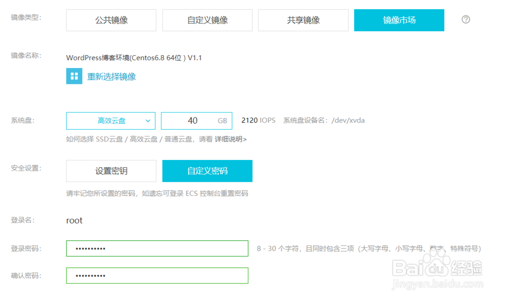Select the 自定义镜像 image type
511x302 pixels.
click(207, 20)
